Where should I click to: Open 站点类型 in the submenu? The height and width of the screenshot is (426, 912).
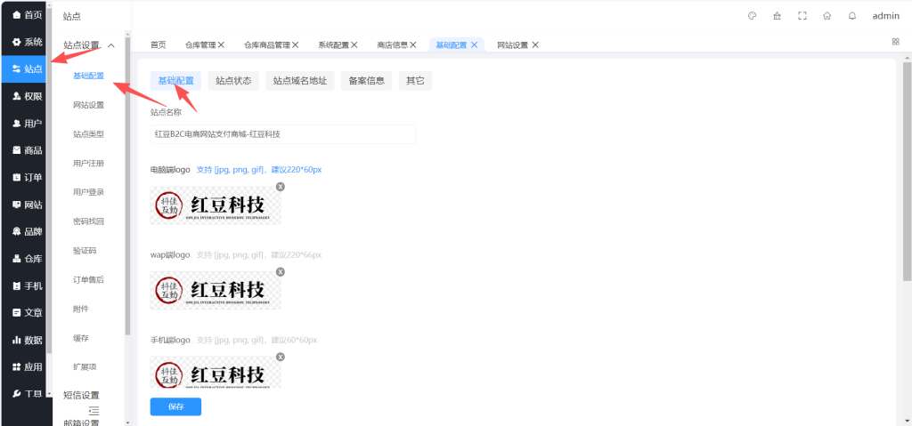88,134
